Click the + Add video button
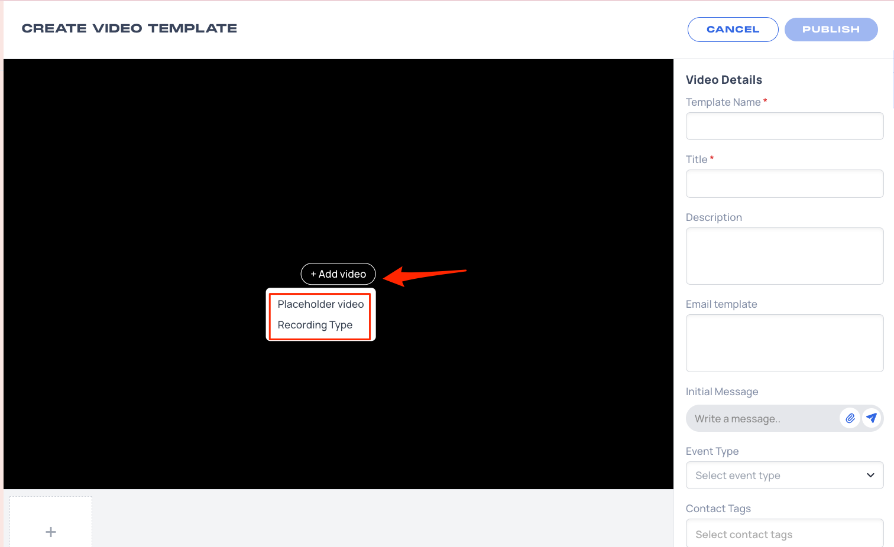 click(338, 274)
